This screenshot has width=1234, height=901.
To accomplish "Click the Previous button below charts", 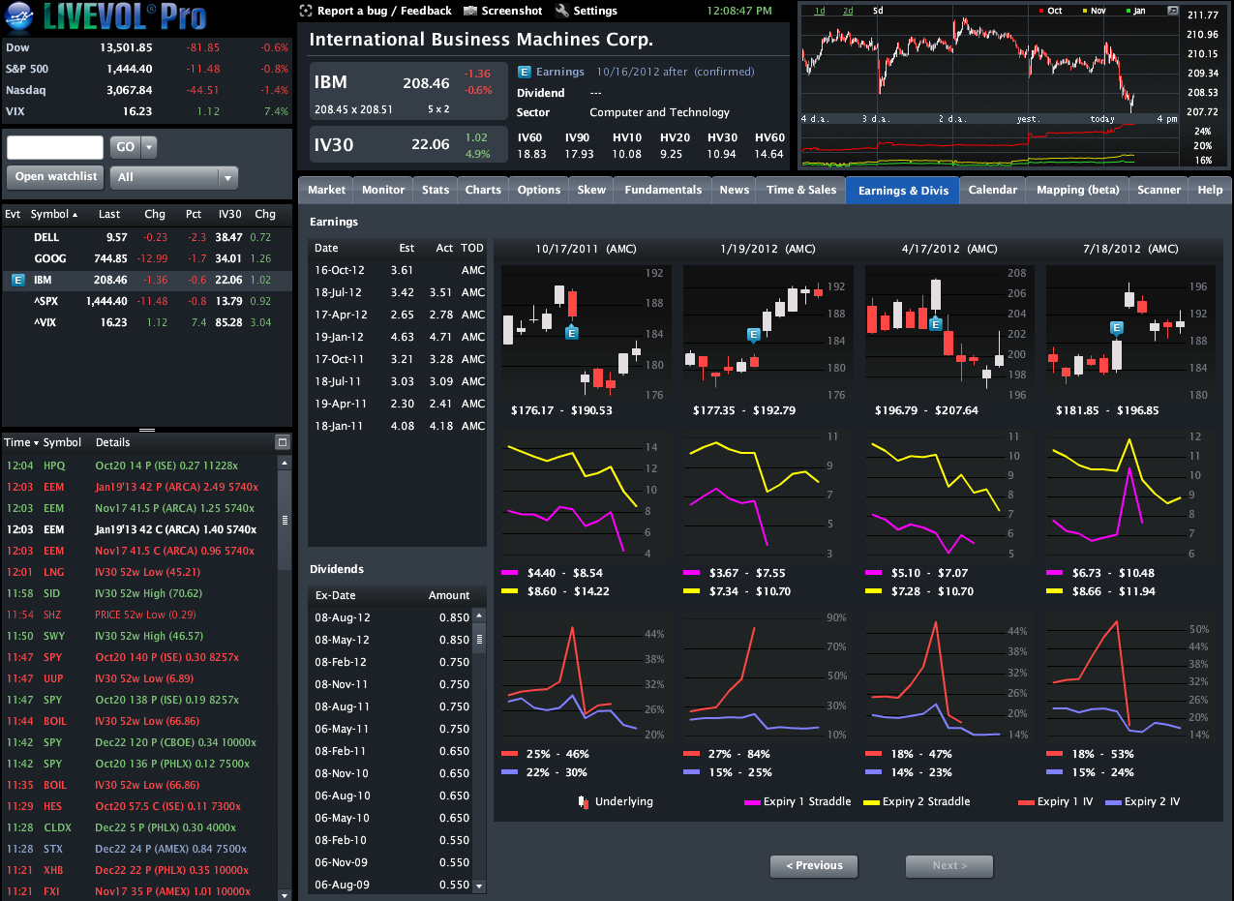I will tap(814, 866).
